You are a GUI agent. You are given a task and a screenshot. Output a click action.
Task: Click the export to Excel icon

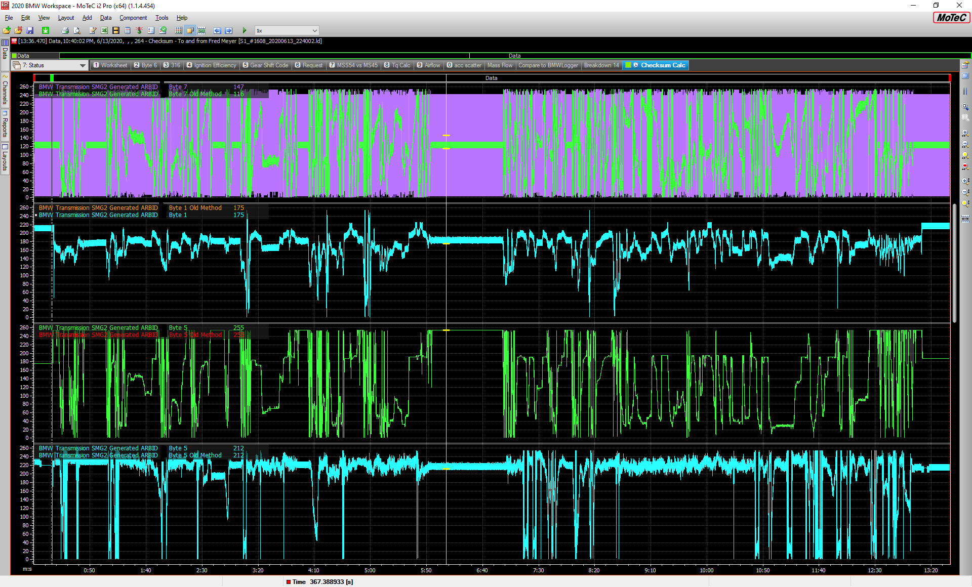point(104,30)
